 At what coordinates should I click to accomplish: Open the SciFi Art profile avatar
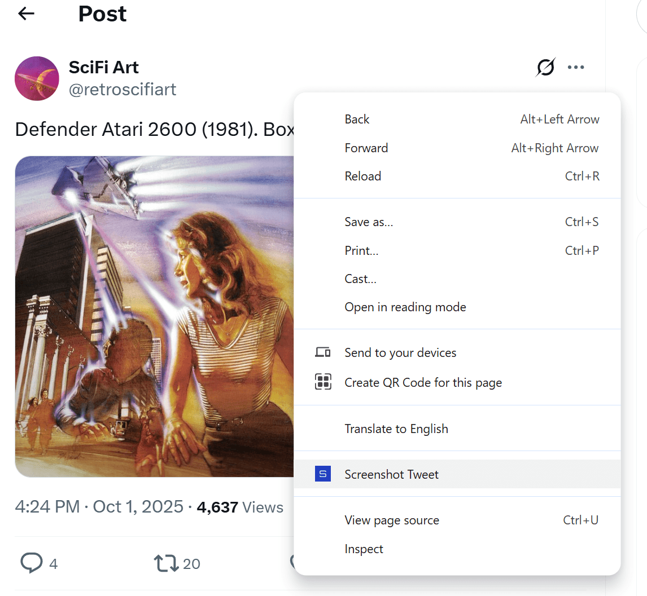coord(37,78)
